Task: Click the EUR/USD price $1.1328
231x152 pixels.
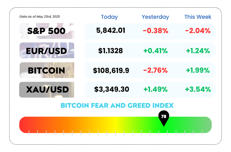Action: (110, 51)
